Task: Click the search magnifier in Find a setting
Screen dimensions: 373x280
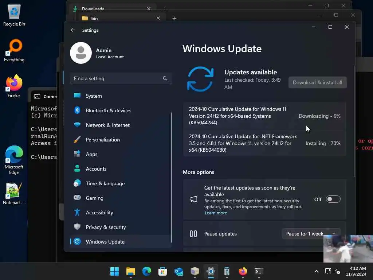Action: tap(165, 78)
